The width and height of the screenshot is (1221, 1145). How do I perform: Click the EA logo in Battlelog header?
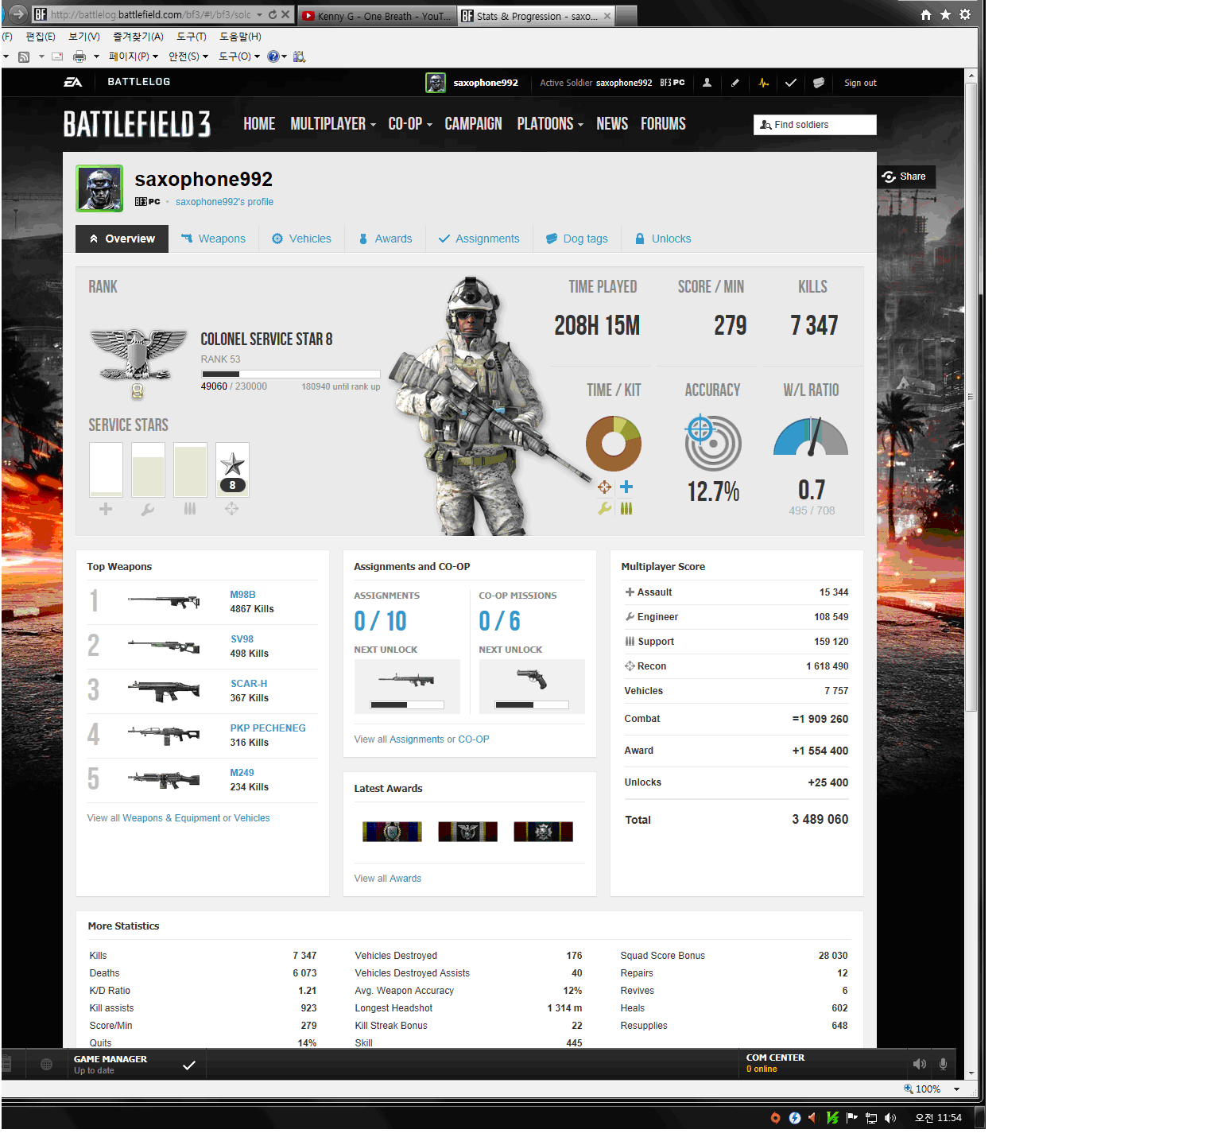click(x=73, y=82)
